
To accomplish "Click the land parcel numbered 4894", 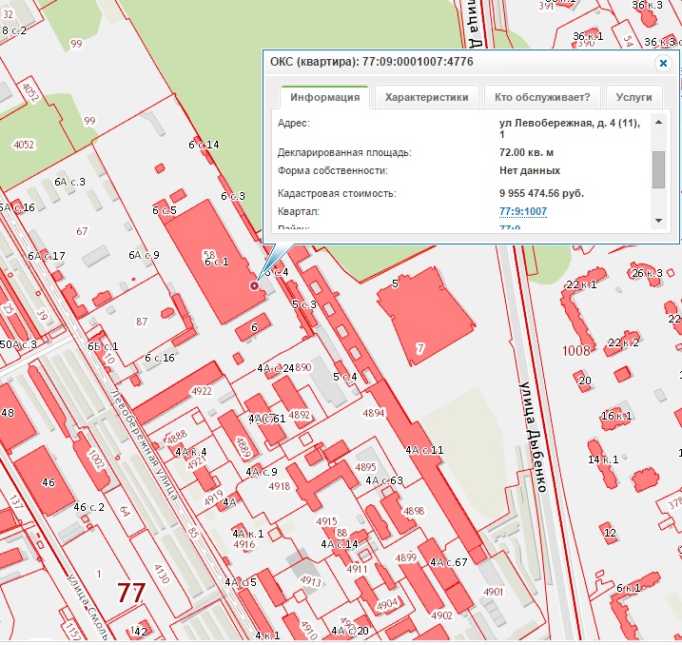I will point(373,413).
